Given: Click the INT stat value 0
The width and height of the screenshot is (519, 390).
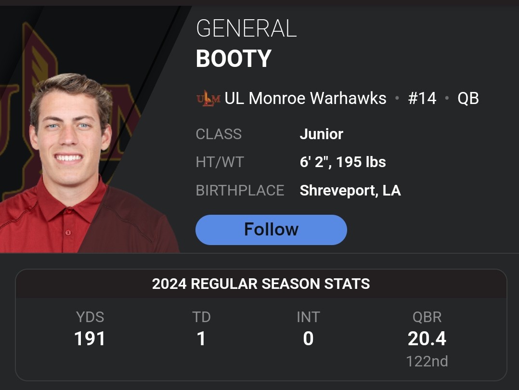Looking at the screenshot, I should 308,339.
